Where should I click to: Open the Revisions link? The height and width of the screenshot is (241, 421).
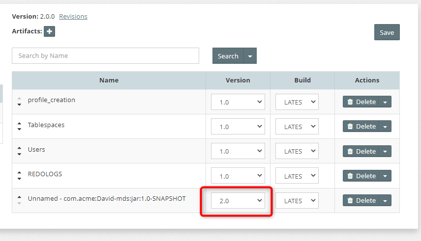(73, 16)
